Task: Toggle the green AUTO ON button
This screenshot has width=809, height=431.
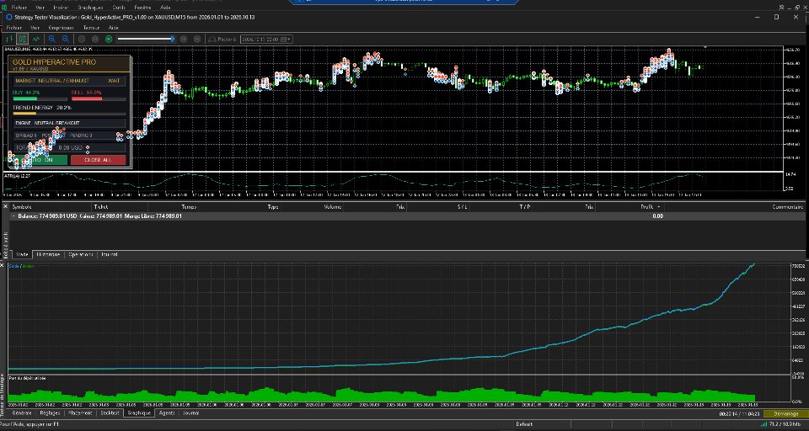Action: (40, 160)
